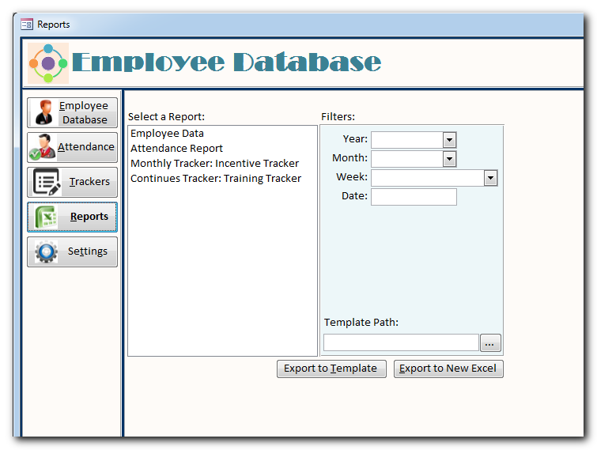Viewport: 597px width, 450px height.
Task: Click the Trackers checklist pencil icon
Action: 47,182
